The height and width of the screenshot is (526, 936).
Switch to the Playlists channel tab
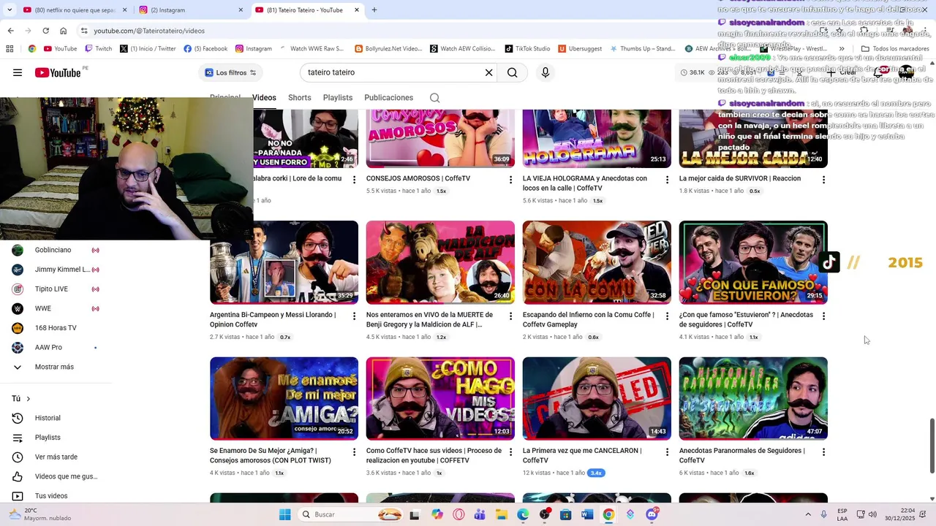338,98
